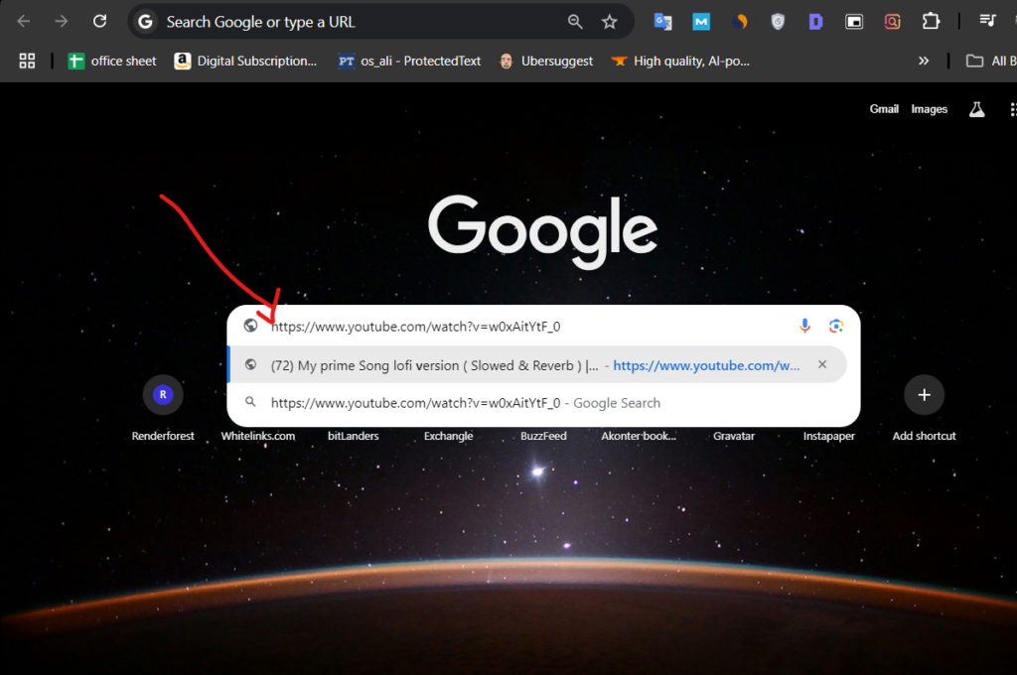Open the Extensions puzzle-piece menu
This screenshot has width=1017, height=675.
click(x=931, y=22)
